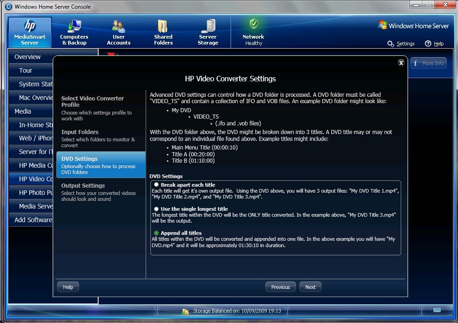Viewport: 458px width, 323px height.
Task: Open Server Storage section
Action: 208,32
